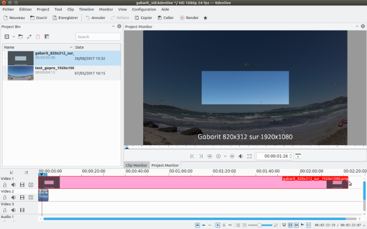Screen dimensions: 367x229
Task: Click the Coller toolbar button
Action: coord(165,18)
